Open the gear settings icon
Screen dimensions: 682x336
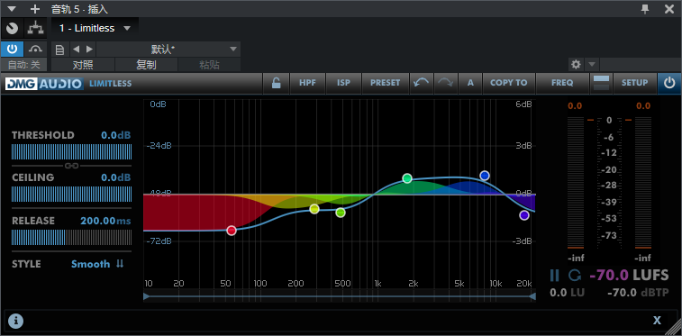point(577,65)
